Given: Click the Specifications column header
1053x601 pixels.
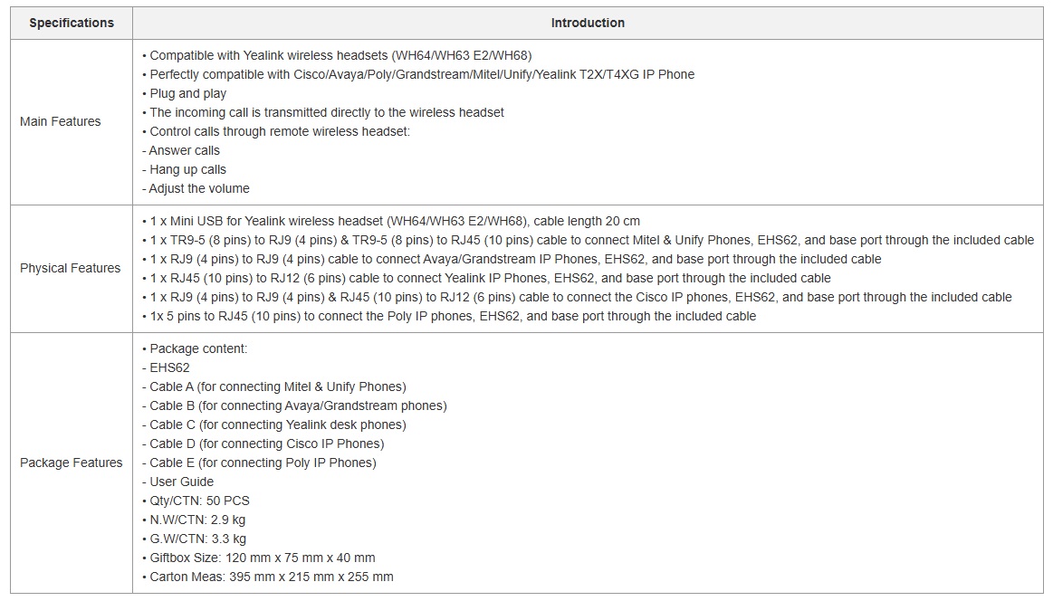Looking at the screenshot, I should coord(72,23).
